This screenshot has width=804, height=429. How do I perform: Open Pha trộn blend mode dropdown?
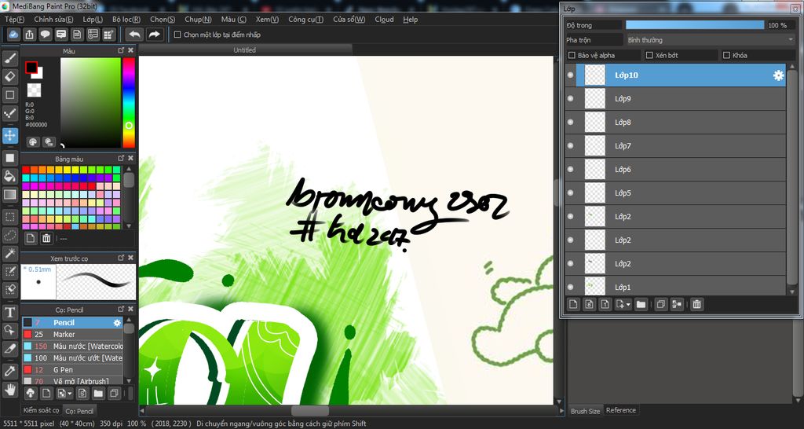click(710, 40)
